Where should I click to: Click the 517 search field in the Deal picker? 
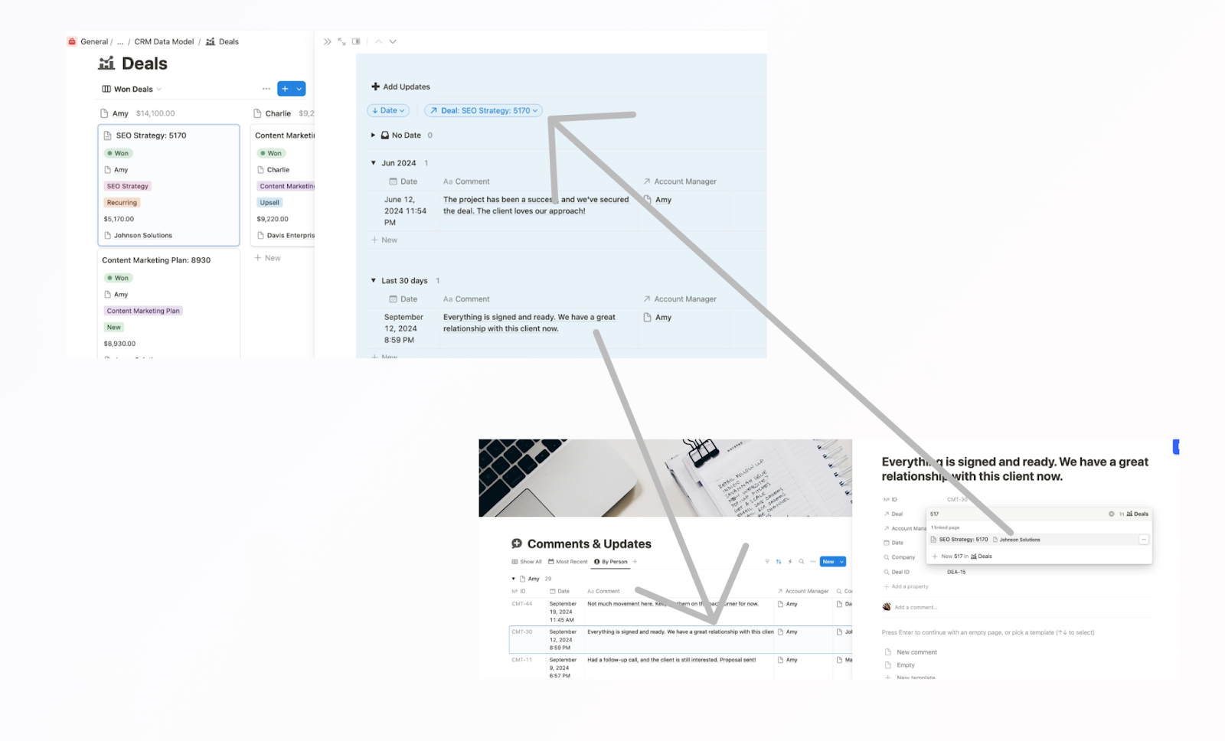coord(1017,514)
